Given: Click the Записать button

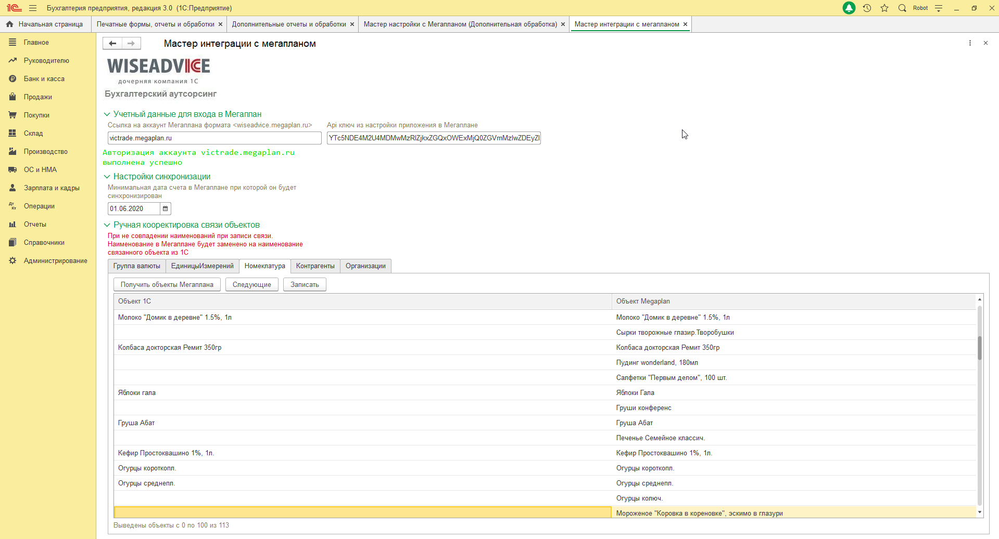Looking at the screenshot, I should coord(305,284).
